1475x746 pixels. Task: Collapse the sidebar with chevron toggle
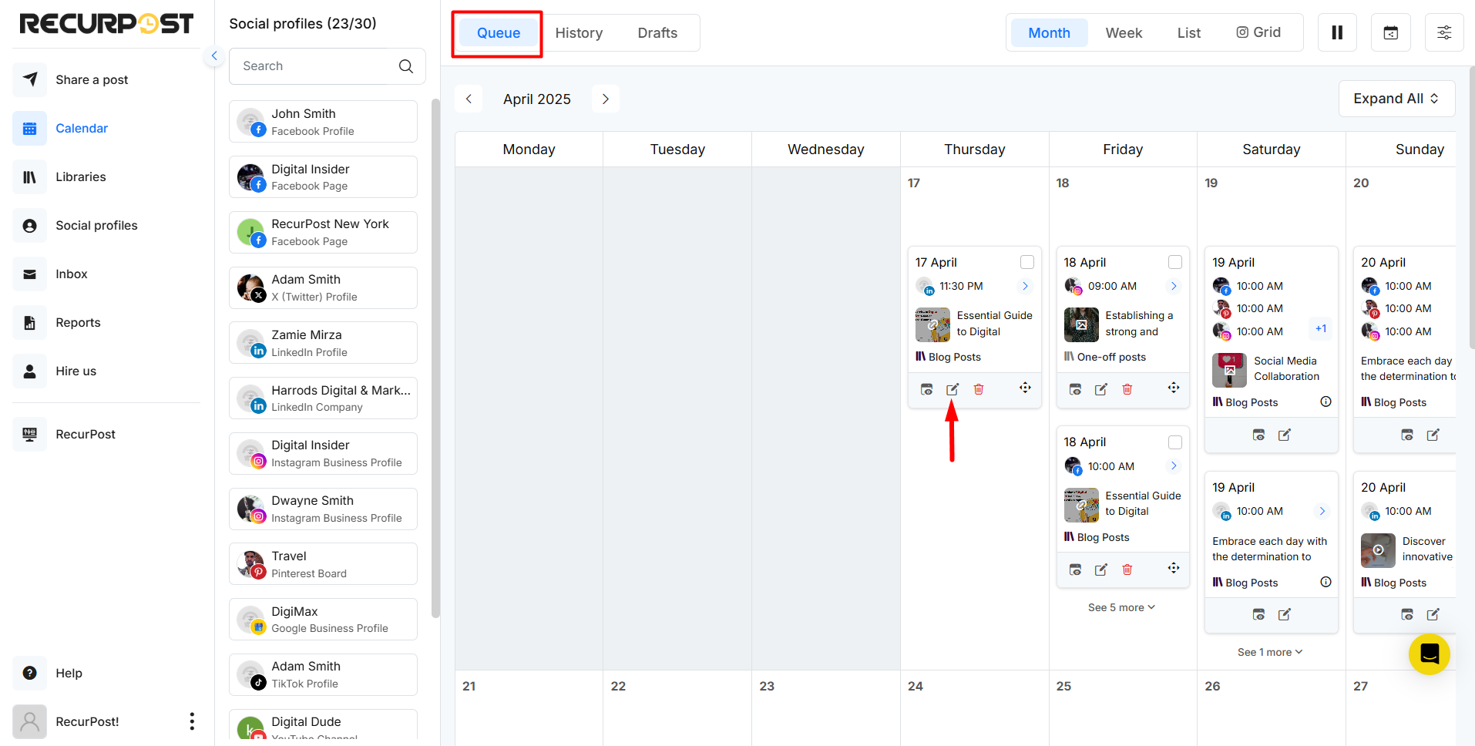(214, 55)
